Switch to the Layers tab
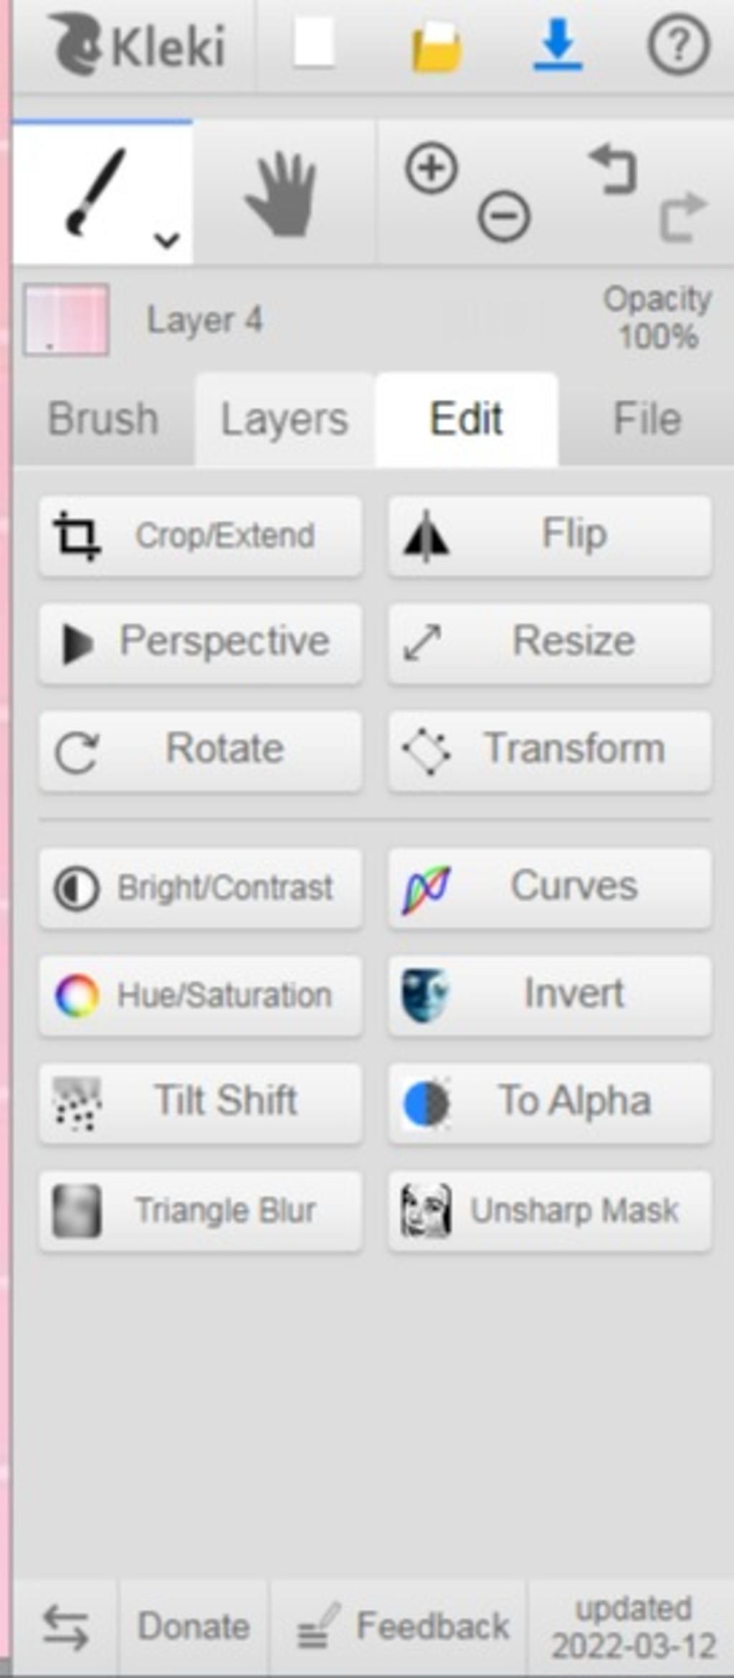734x1678 pixels. tap(284, 420)
